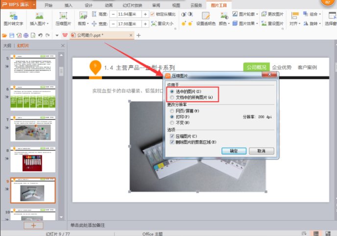The height and width of the screenshot is (236, 337).
Task: Switch to the 大纲 outline panel tab
Action: [7, 46]
